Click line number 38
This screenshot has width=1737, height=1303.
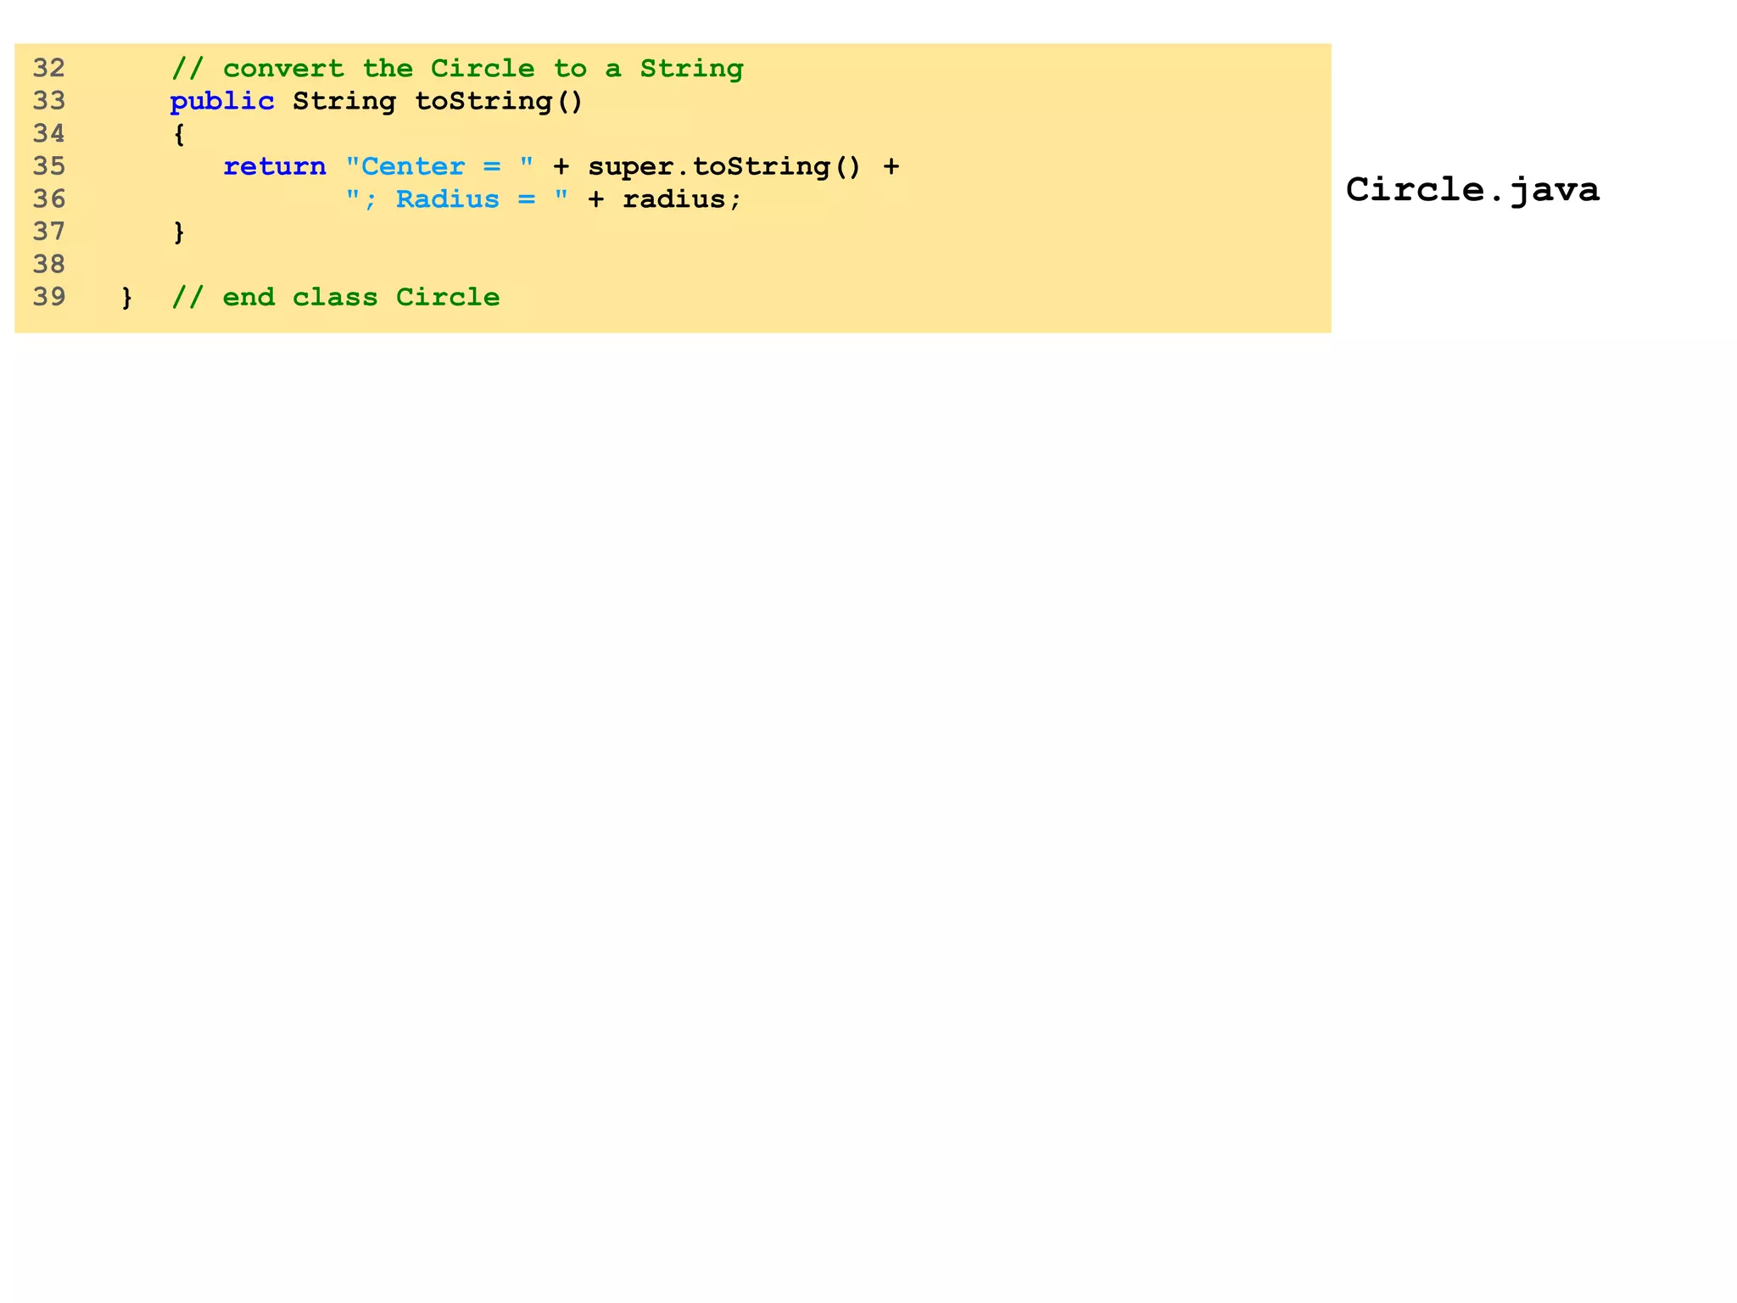pyautogui.click(x=49, y=265)
